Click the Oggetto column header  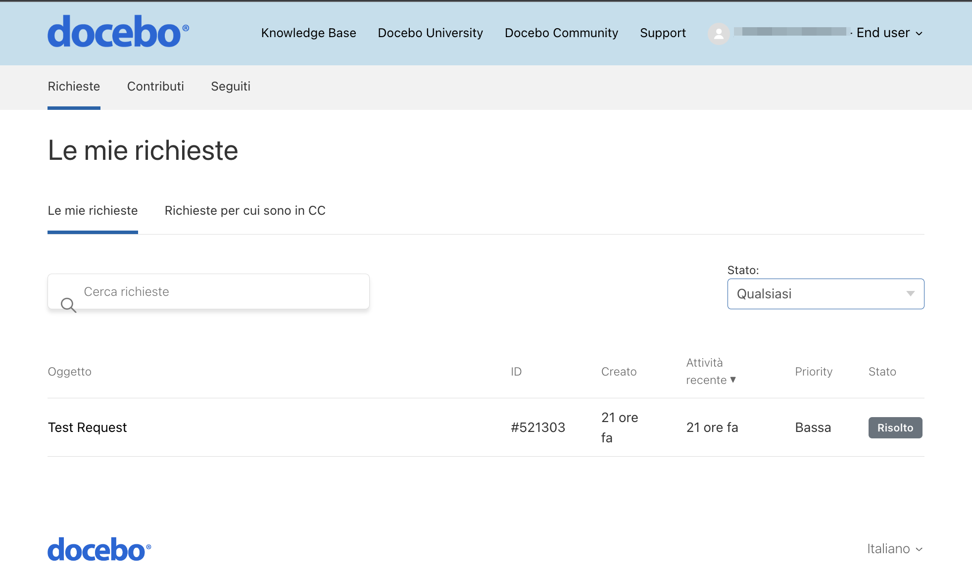tap(69, 372)
